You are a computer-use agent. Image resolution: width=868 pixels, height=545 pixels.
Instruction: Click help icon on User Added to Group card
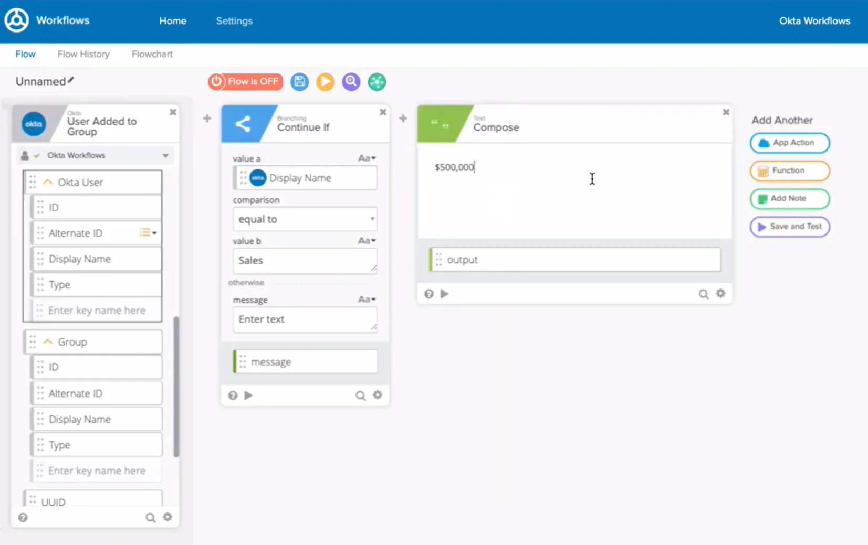pos(23,518)
